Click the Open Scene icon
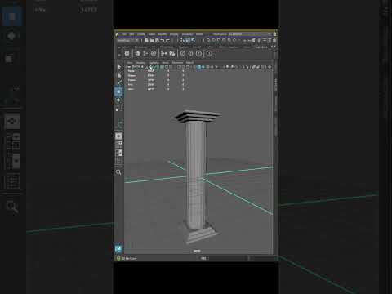Image resolution: width=392 pixels, height=294 pixels. [152, 40]
